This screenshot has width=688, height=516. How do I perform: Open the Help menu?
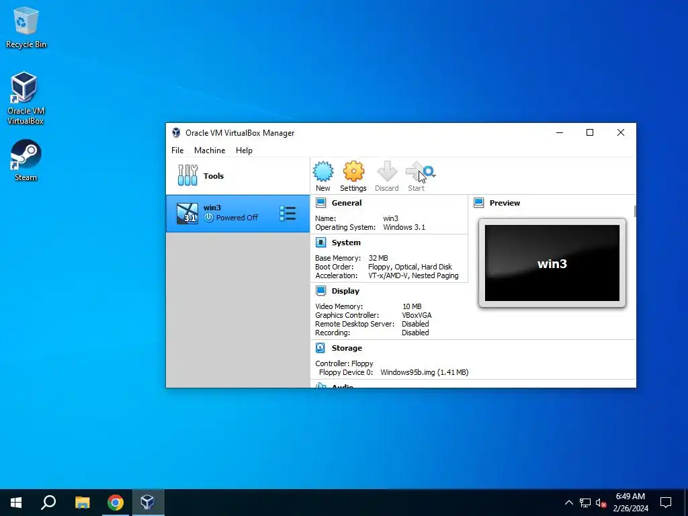[244, 150]
